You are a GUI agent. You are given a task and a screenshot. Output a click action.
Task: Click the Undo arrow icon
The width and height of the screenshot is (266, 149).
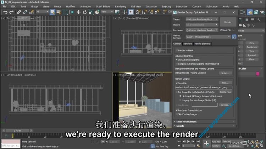click(x=5, y=12)
